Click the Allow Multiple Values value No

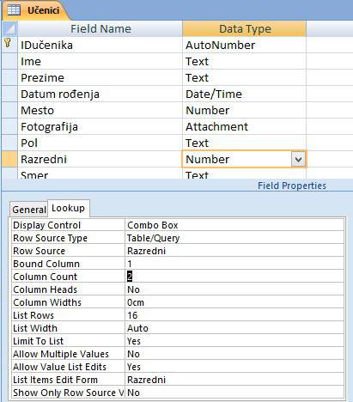234,354
